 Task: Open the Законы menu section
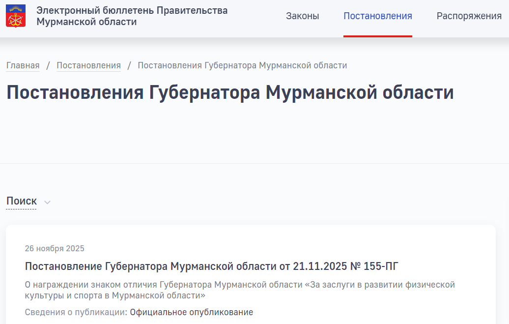pos(302,16)
